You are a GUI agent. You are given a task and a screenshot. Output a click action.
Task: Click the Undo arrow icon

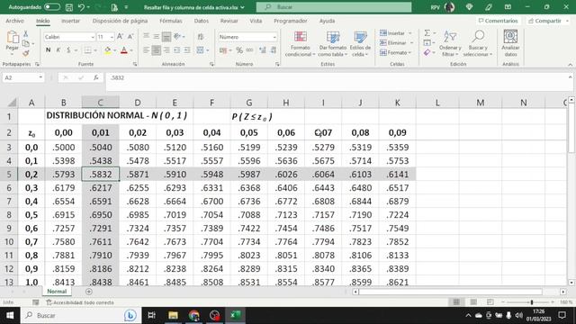[81, 7]
